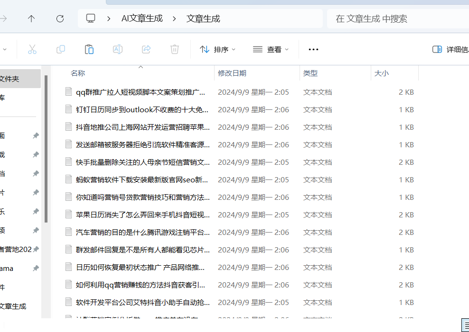Select the 文件夹 item in sidebar

click(20, 79)
